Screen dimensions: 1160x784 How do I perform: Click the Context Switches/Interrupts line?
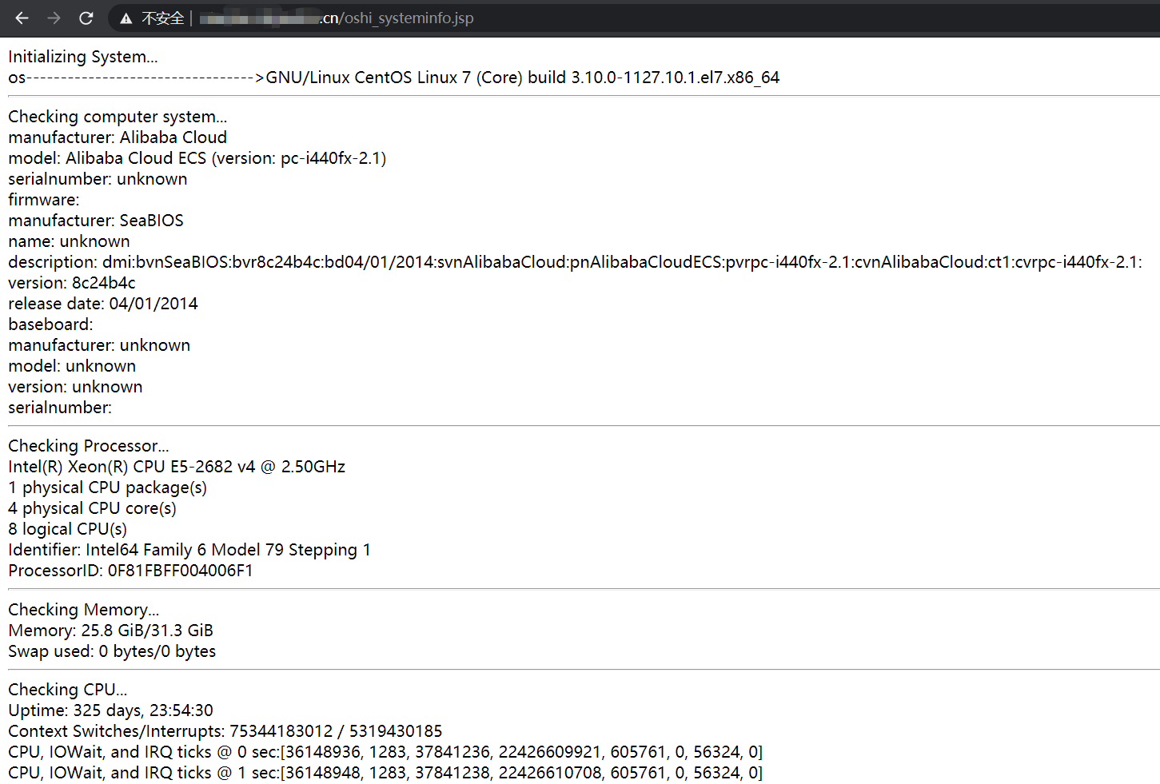[225, 731]
